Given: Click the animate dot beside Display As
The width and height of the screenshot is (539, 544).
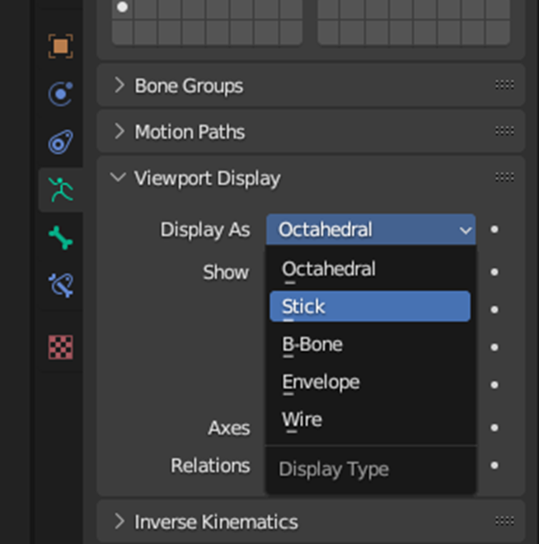Looking at the screenshot, I should [494, 229].
